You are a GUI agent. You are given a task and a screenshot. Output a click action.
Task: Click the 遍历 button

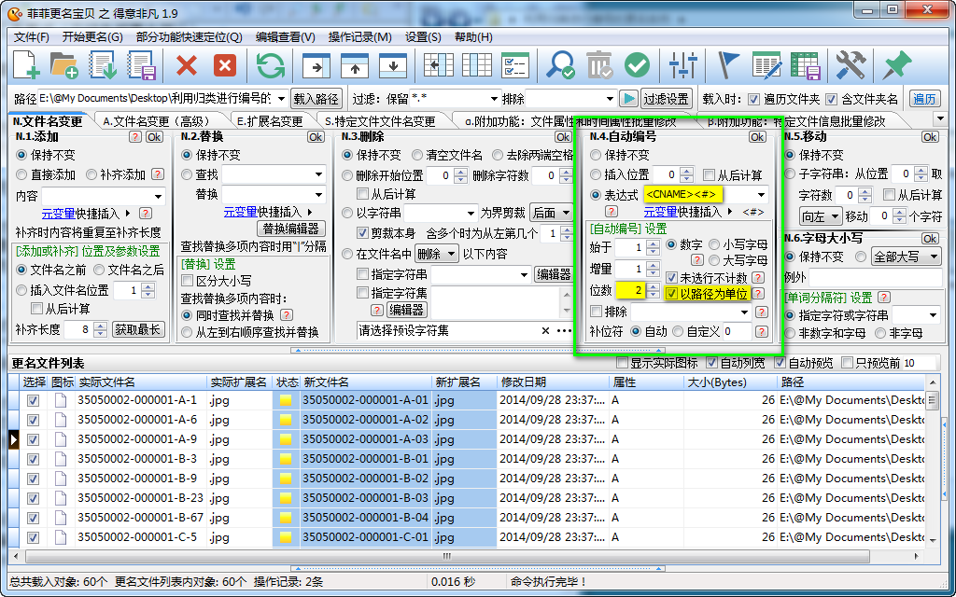point(924,99)
